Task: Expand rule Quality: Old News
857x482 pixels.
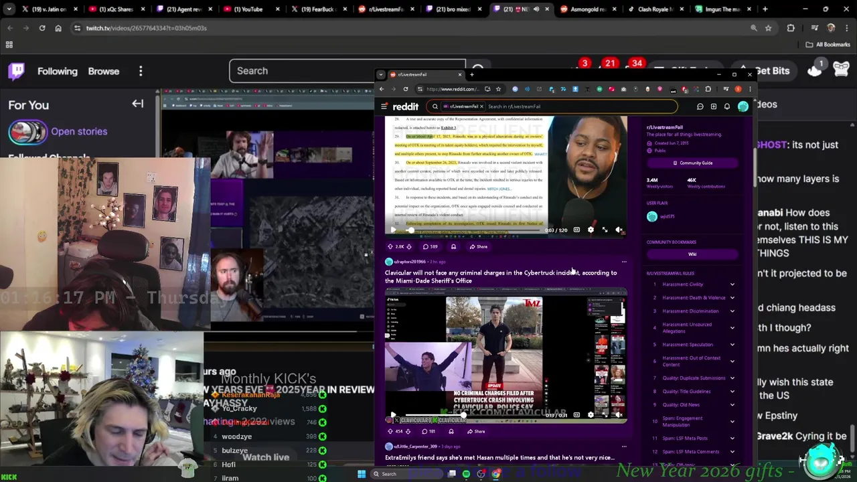Action: click(x=732, y=405)
